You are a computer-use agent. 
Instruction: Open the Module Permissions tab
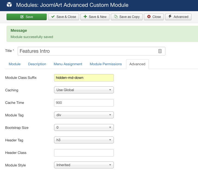[x=106, y=64]
